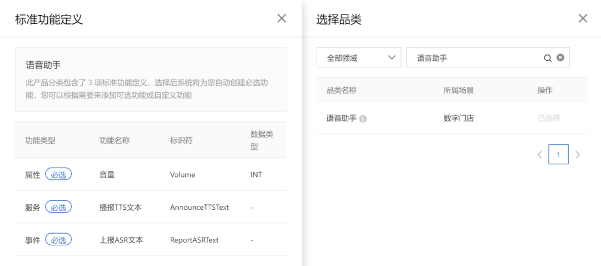
Task: Click the 品类名称 column header
Action: click(342, 90)
